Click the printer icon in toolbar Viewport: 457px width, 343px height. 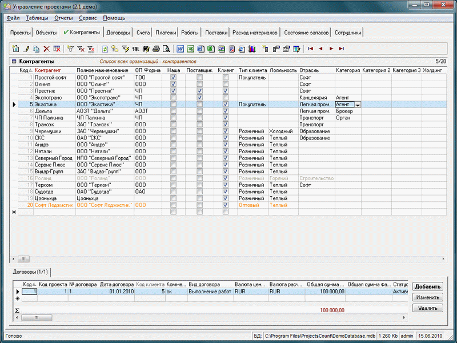click(156, 49)
